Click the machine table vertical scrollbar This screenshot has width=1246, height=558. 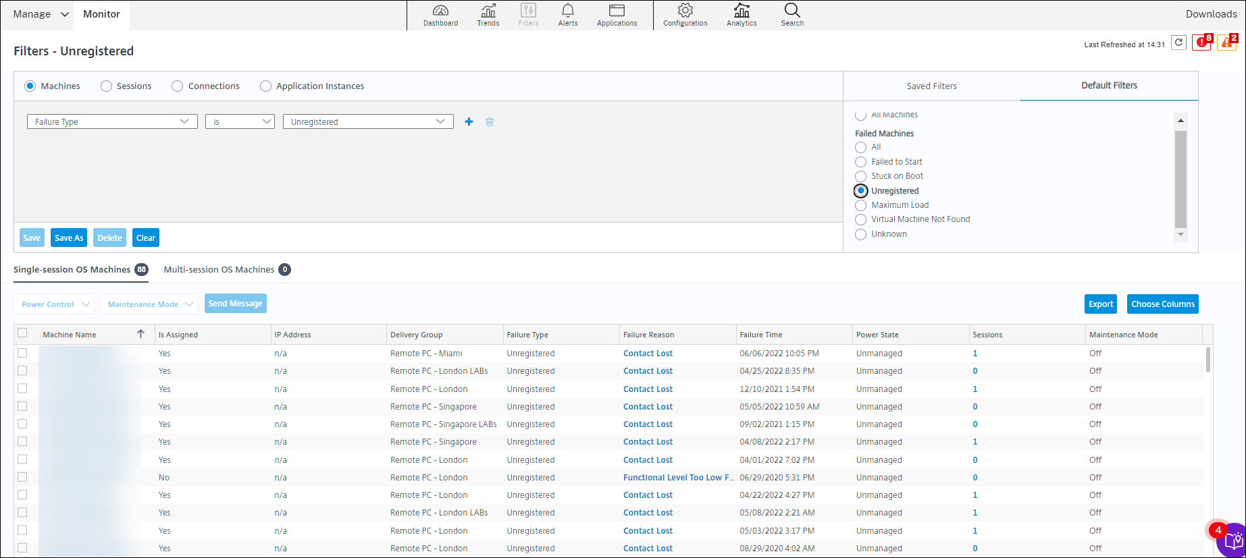(x=1208, y=359)
